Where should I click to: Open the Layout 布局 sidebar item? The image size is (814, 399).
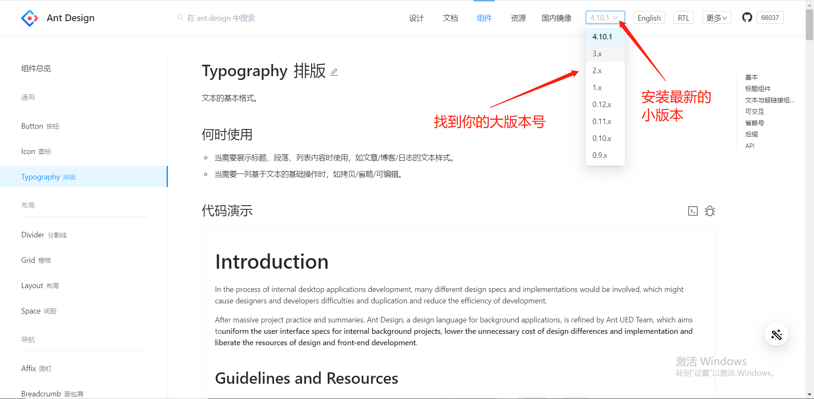click(40, 286)
